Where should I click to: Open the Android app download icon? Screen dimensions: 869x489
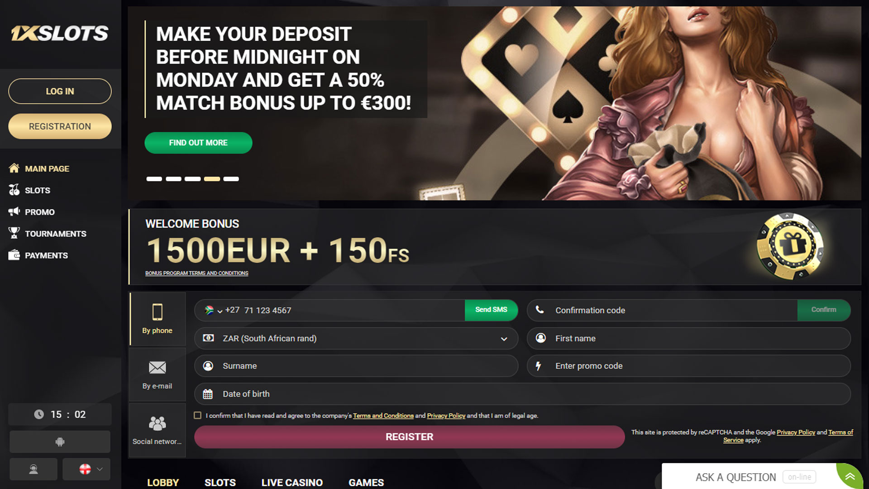click(60, 441)
